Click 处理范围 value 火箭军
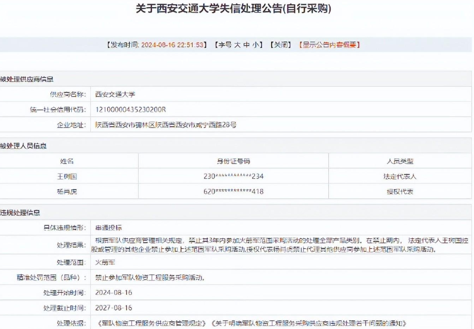The image size is (474, 329). 105,262
